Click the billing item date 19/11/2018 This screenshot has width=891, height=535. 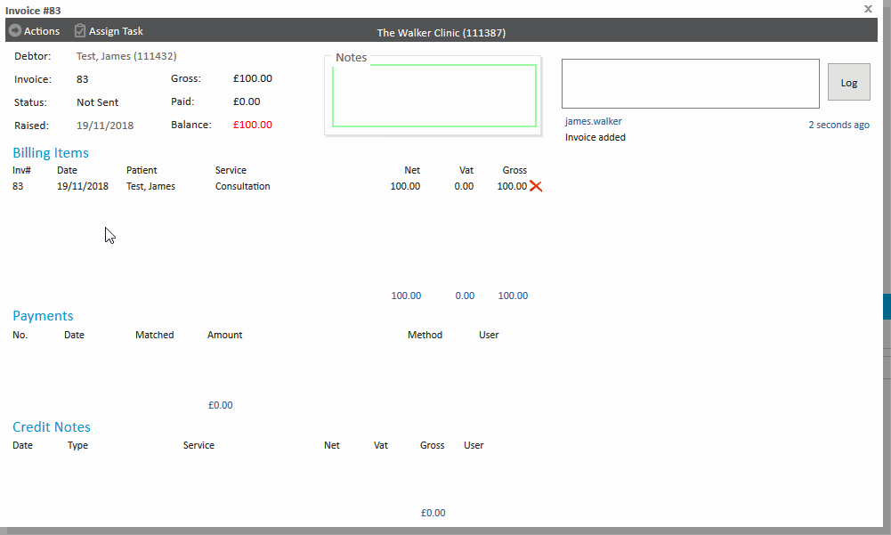click(x=83, y=186)
